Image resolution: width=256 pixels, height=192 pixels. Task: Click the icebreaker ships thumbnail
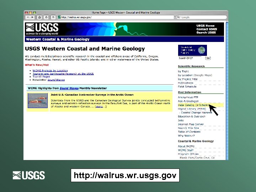tap(38, 101)
